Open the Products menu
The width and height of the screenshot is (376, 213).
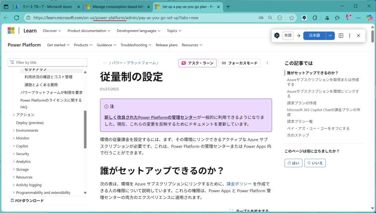click(x=83, y=45)
